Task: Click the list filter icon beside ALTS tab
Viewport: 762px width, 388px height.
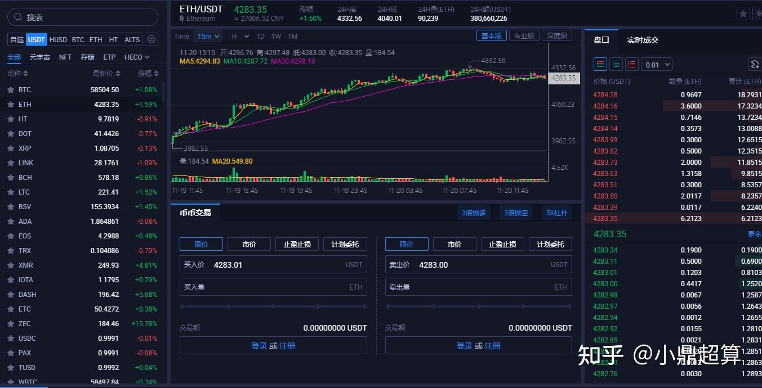Action: [x=151, y=39]
